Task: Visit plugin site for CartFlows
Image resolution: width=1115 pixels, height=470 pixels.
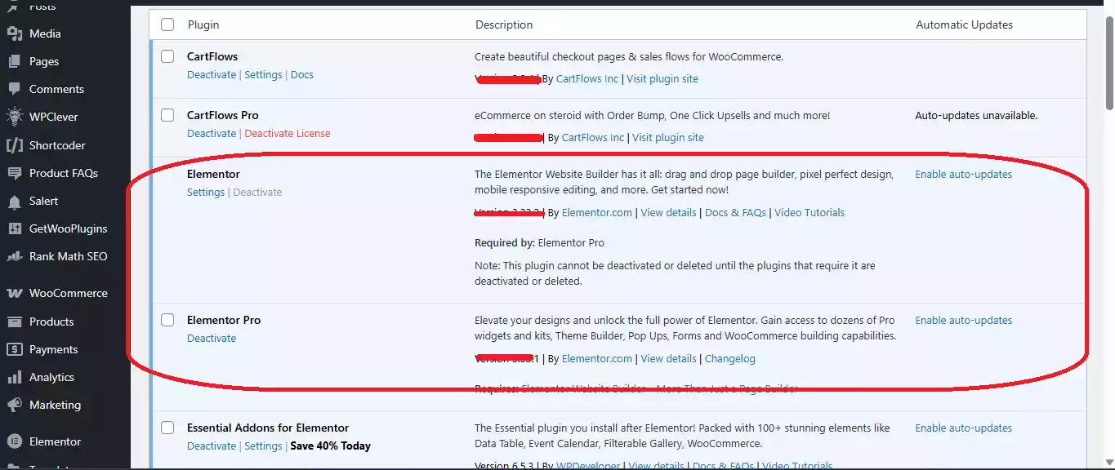Action: click(662, 78)
